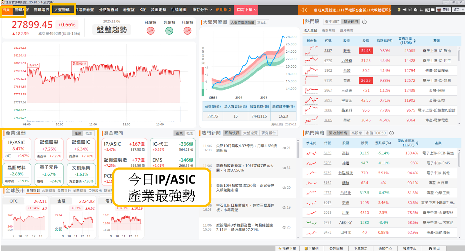Go to 首頁 tab
The height and width of the screenshot is (251, 465).
pyautogui.click(x=6, y=10)
